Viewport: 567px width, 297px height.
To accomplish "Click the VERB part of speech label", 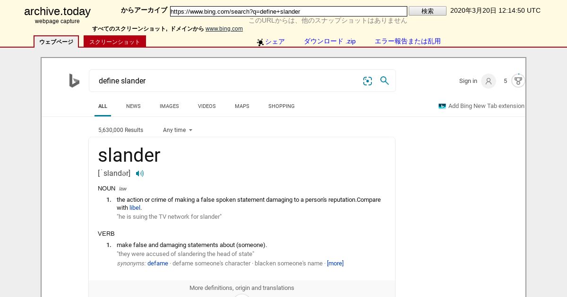I will [106, 234].
